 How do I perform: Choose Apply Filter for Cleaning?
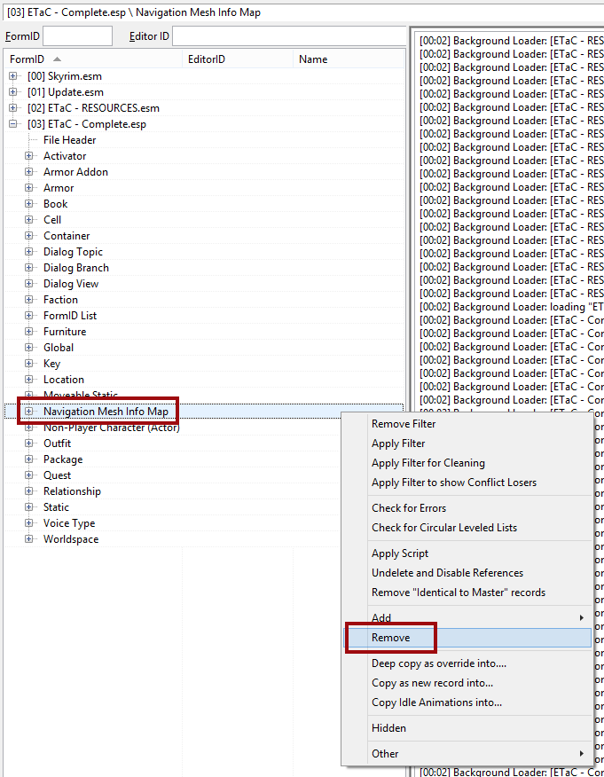[428, 463]
